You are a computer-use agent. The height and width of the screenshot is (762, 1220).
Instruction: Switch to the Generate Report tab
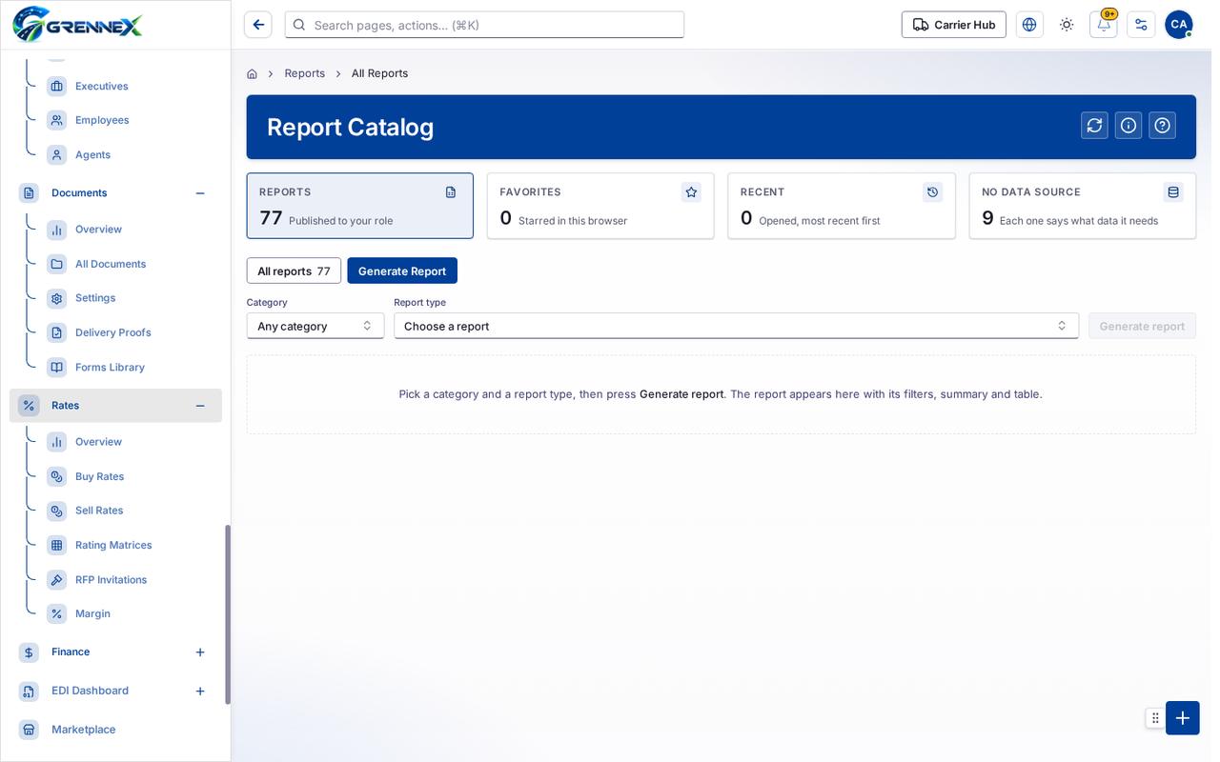pyautogui.click(x=402, y=271)
